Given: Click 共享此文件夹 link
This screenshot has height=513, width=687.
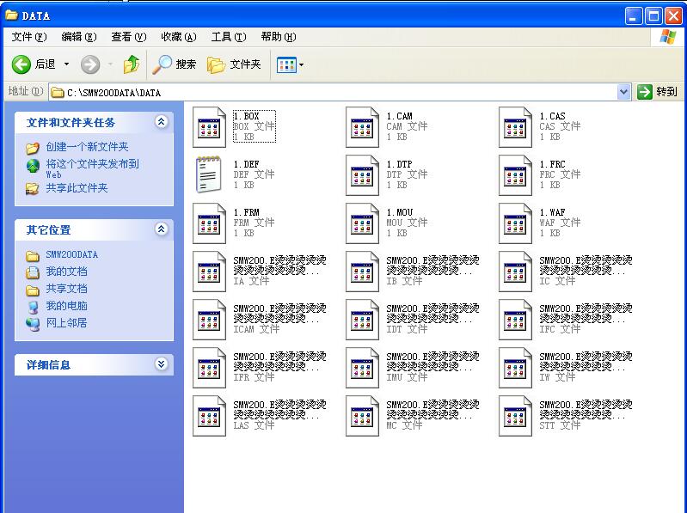Looking at the screenshot, I should (77, 188).
